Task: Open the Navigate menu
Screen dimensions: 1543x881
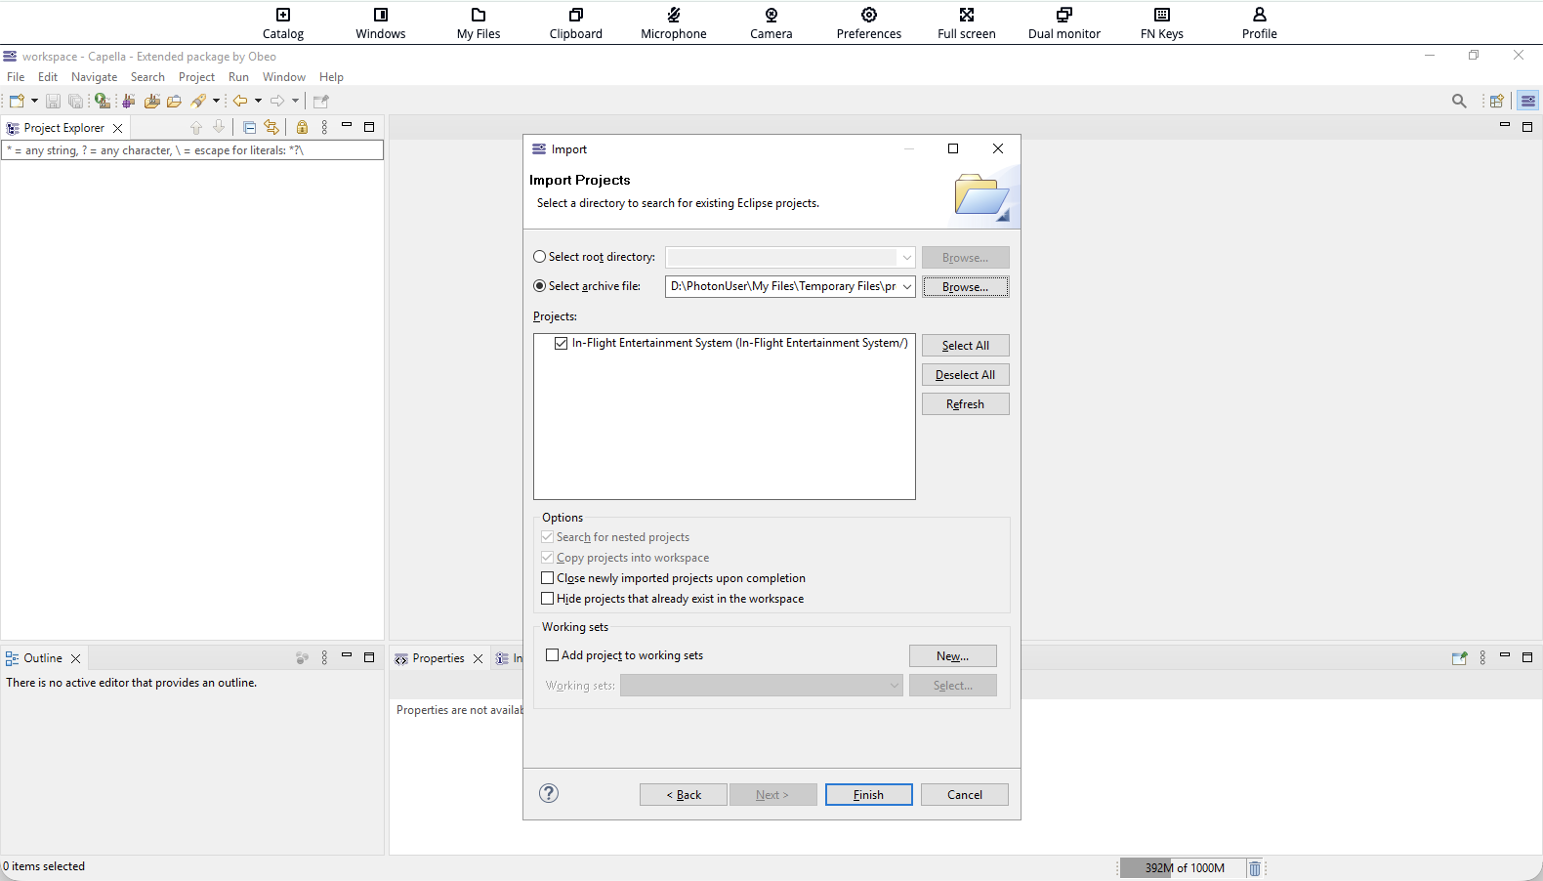Action: click(x=94, y=77)
